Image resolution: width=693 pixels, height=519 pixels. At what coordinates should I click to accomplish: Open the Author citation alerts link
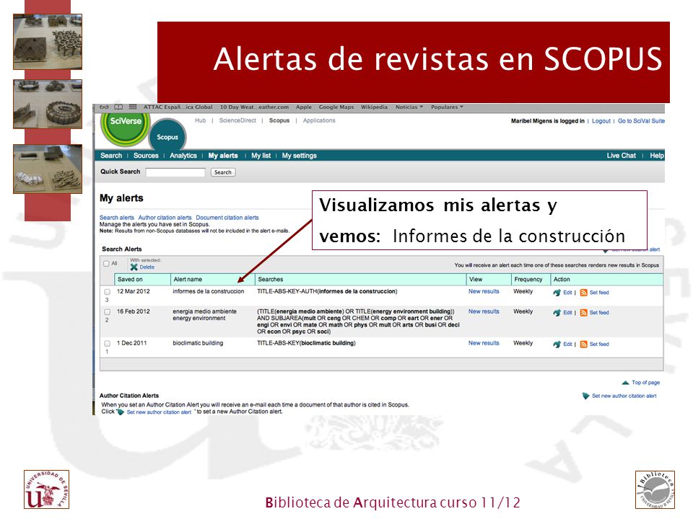165,218
